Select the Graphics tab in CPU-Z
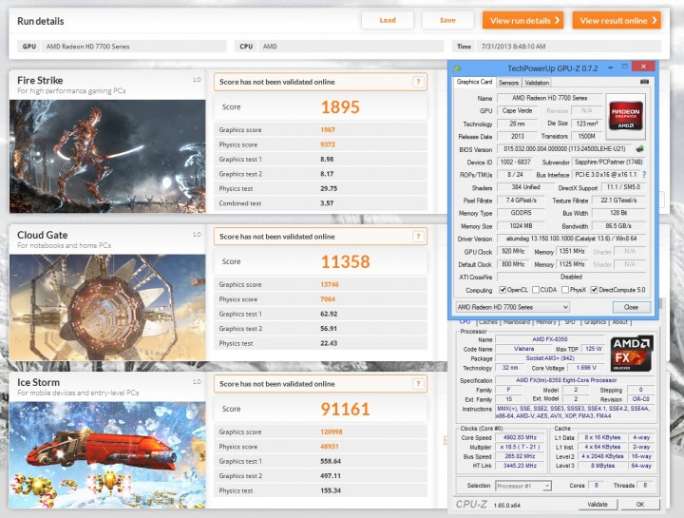 [595, 322]
